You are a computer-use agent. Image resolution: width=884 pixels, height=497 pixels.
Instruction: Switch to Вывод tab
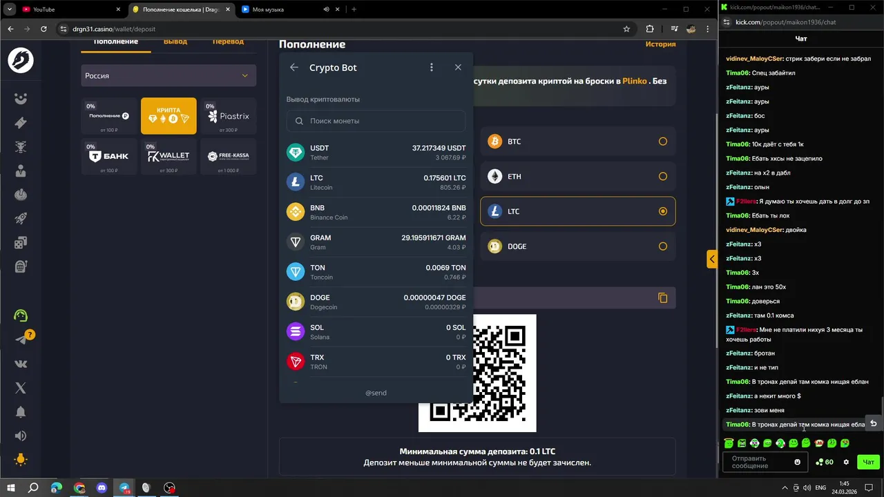click(175, 41)
